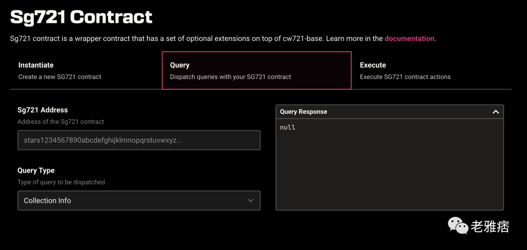Screen dimensions: 527x250
Task: Click the Query Type dropdown arrow icon
Action: [x=250, y=201]
